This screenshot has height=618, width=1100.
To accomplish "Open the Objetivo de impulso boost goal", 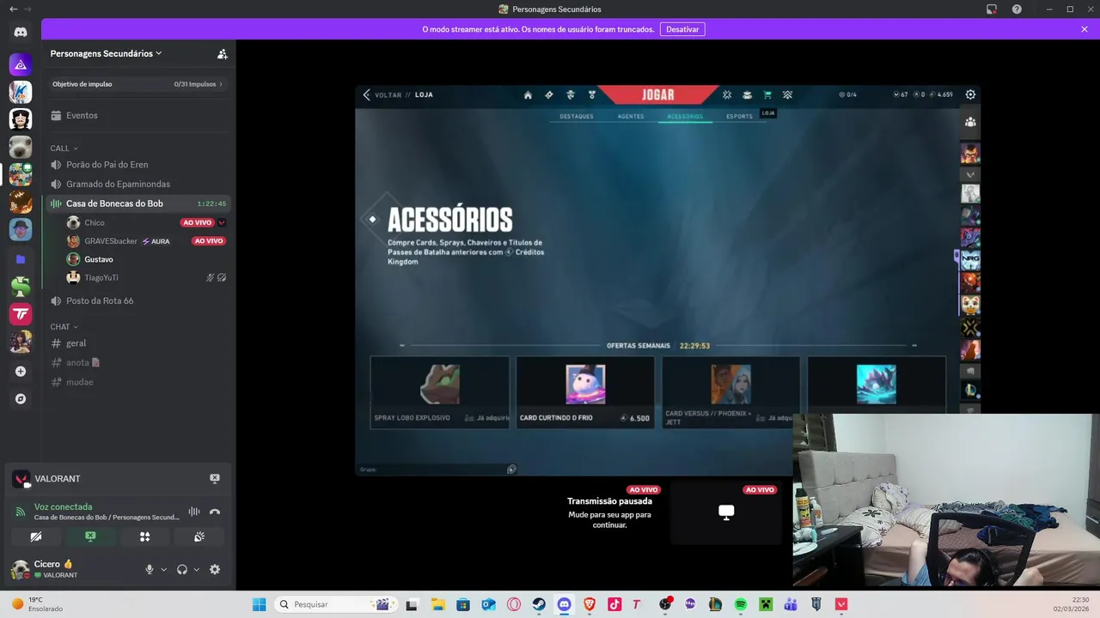I will click(x=137, y=84).
